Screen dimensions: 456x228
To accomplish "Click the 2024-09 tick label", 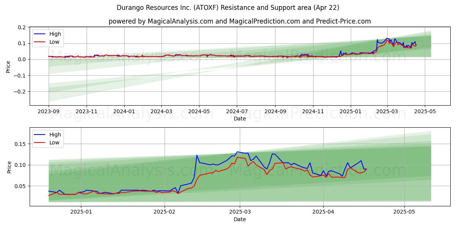I will point(275,111).
